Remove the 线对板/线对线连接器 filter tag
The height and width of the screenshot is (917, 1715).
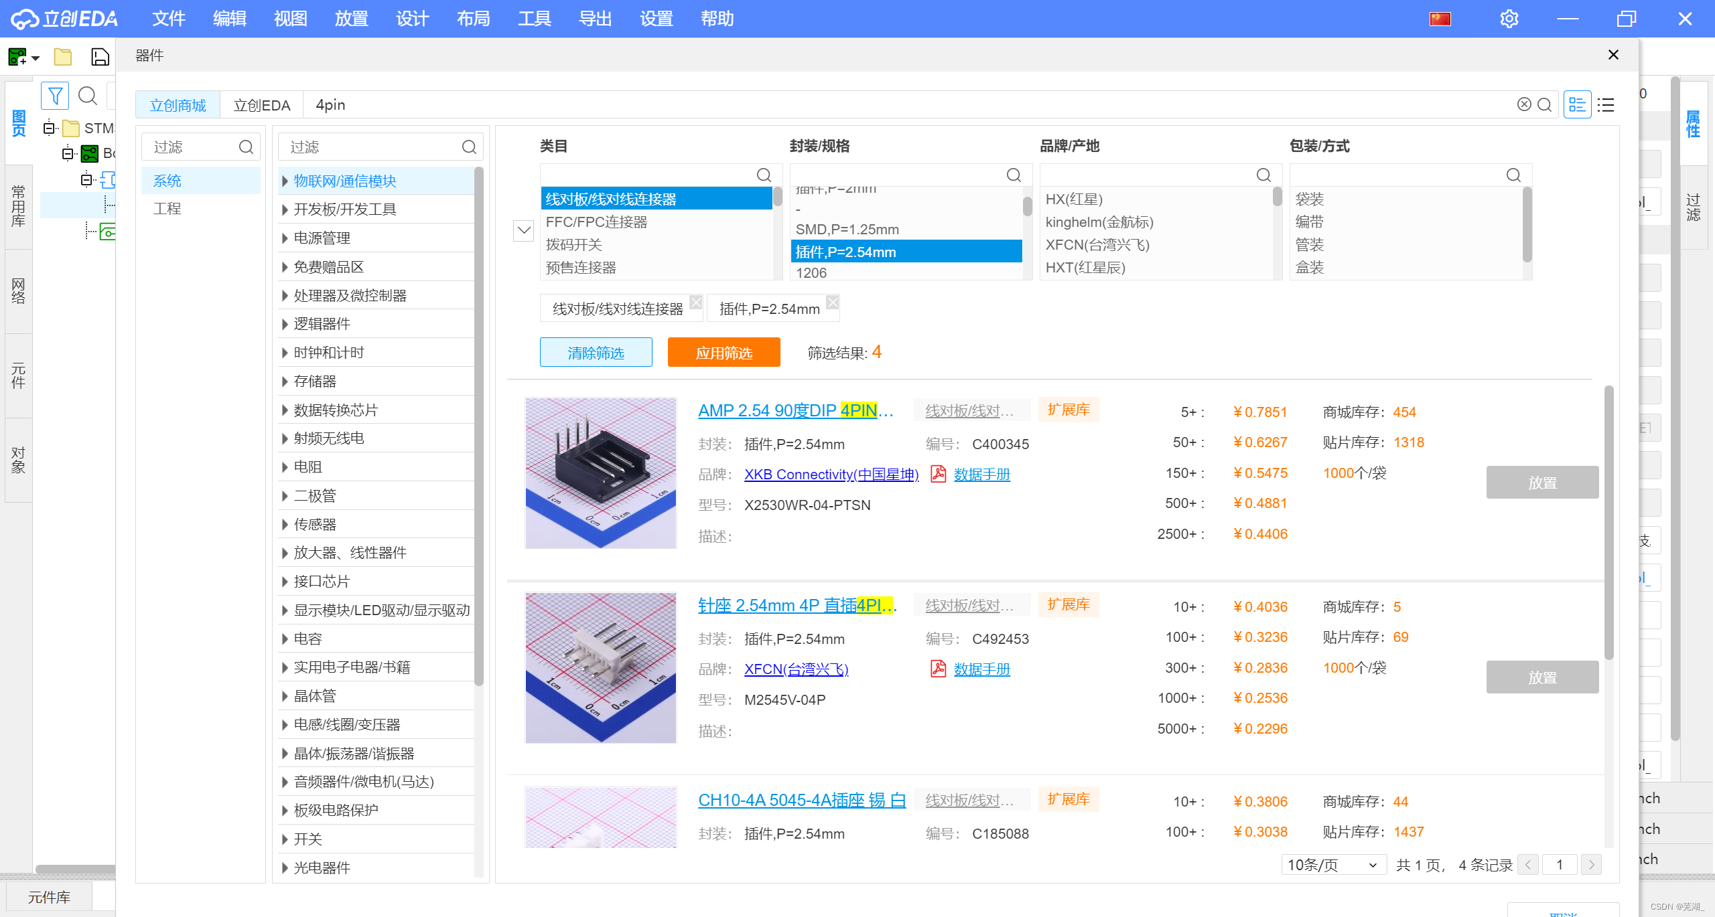click(696, 302)
